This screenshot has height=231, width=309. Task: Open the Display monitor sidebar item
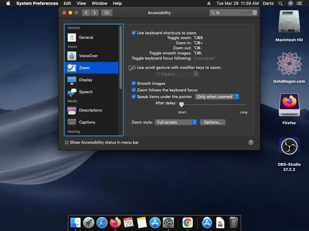click(x=92, y=80)
